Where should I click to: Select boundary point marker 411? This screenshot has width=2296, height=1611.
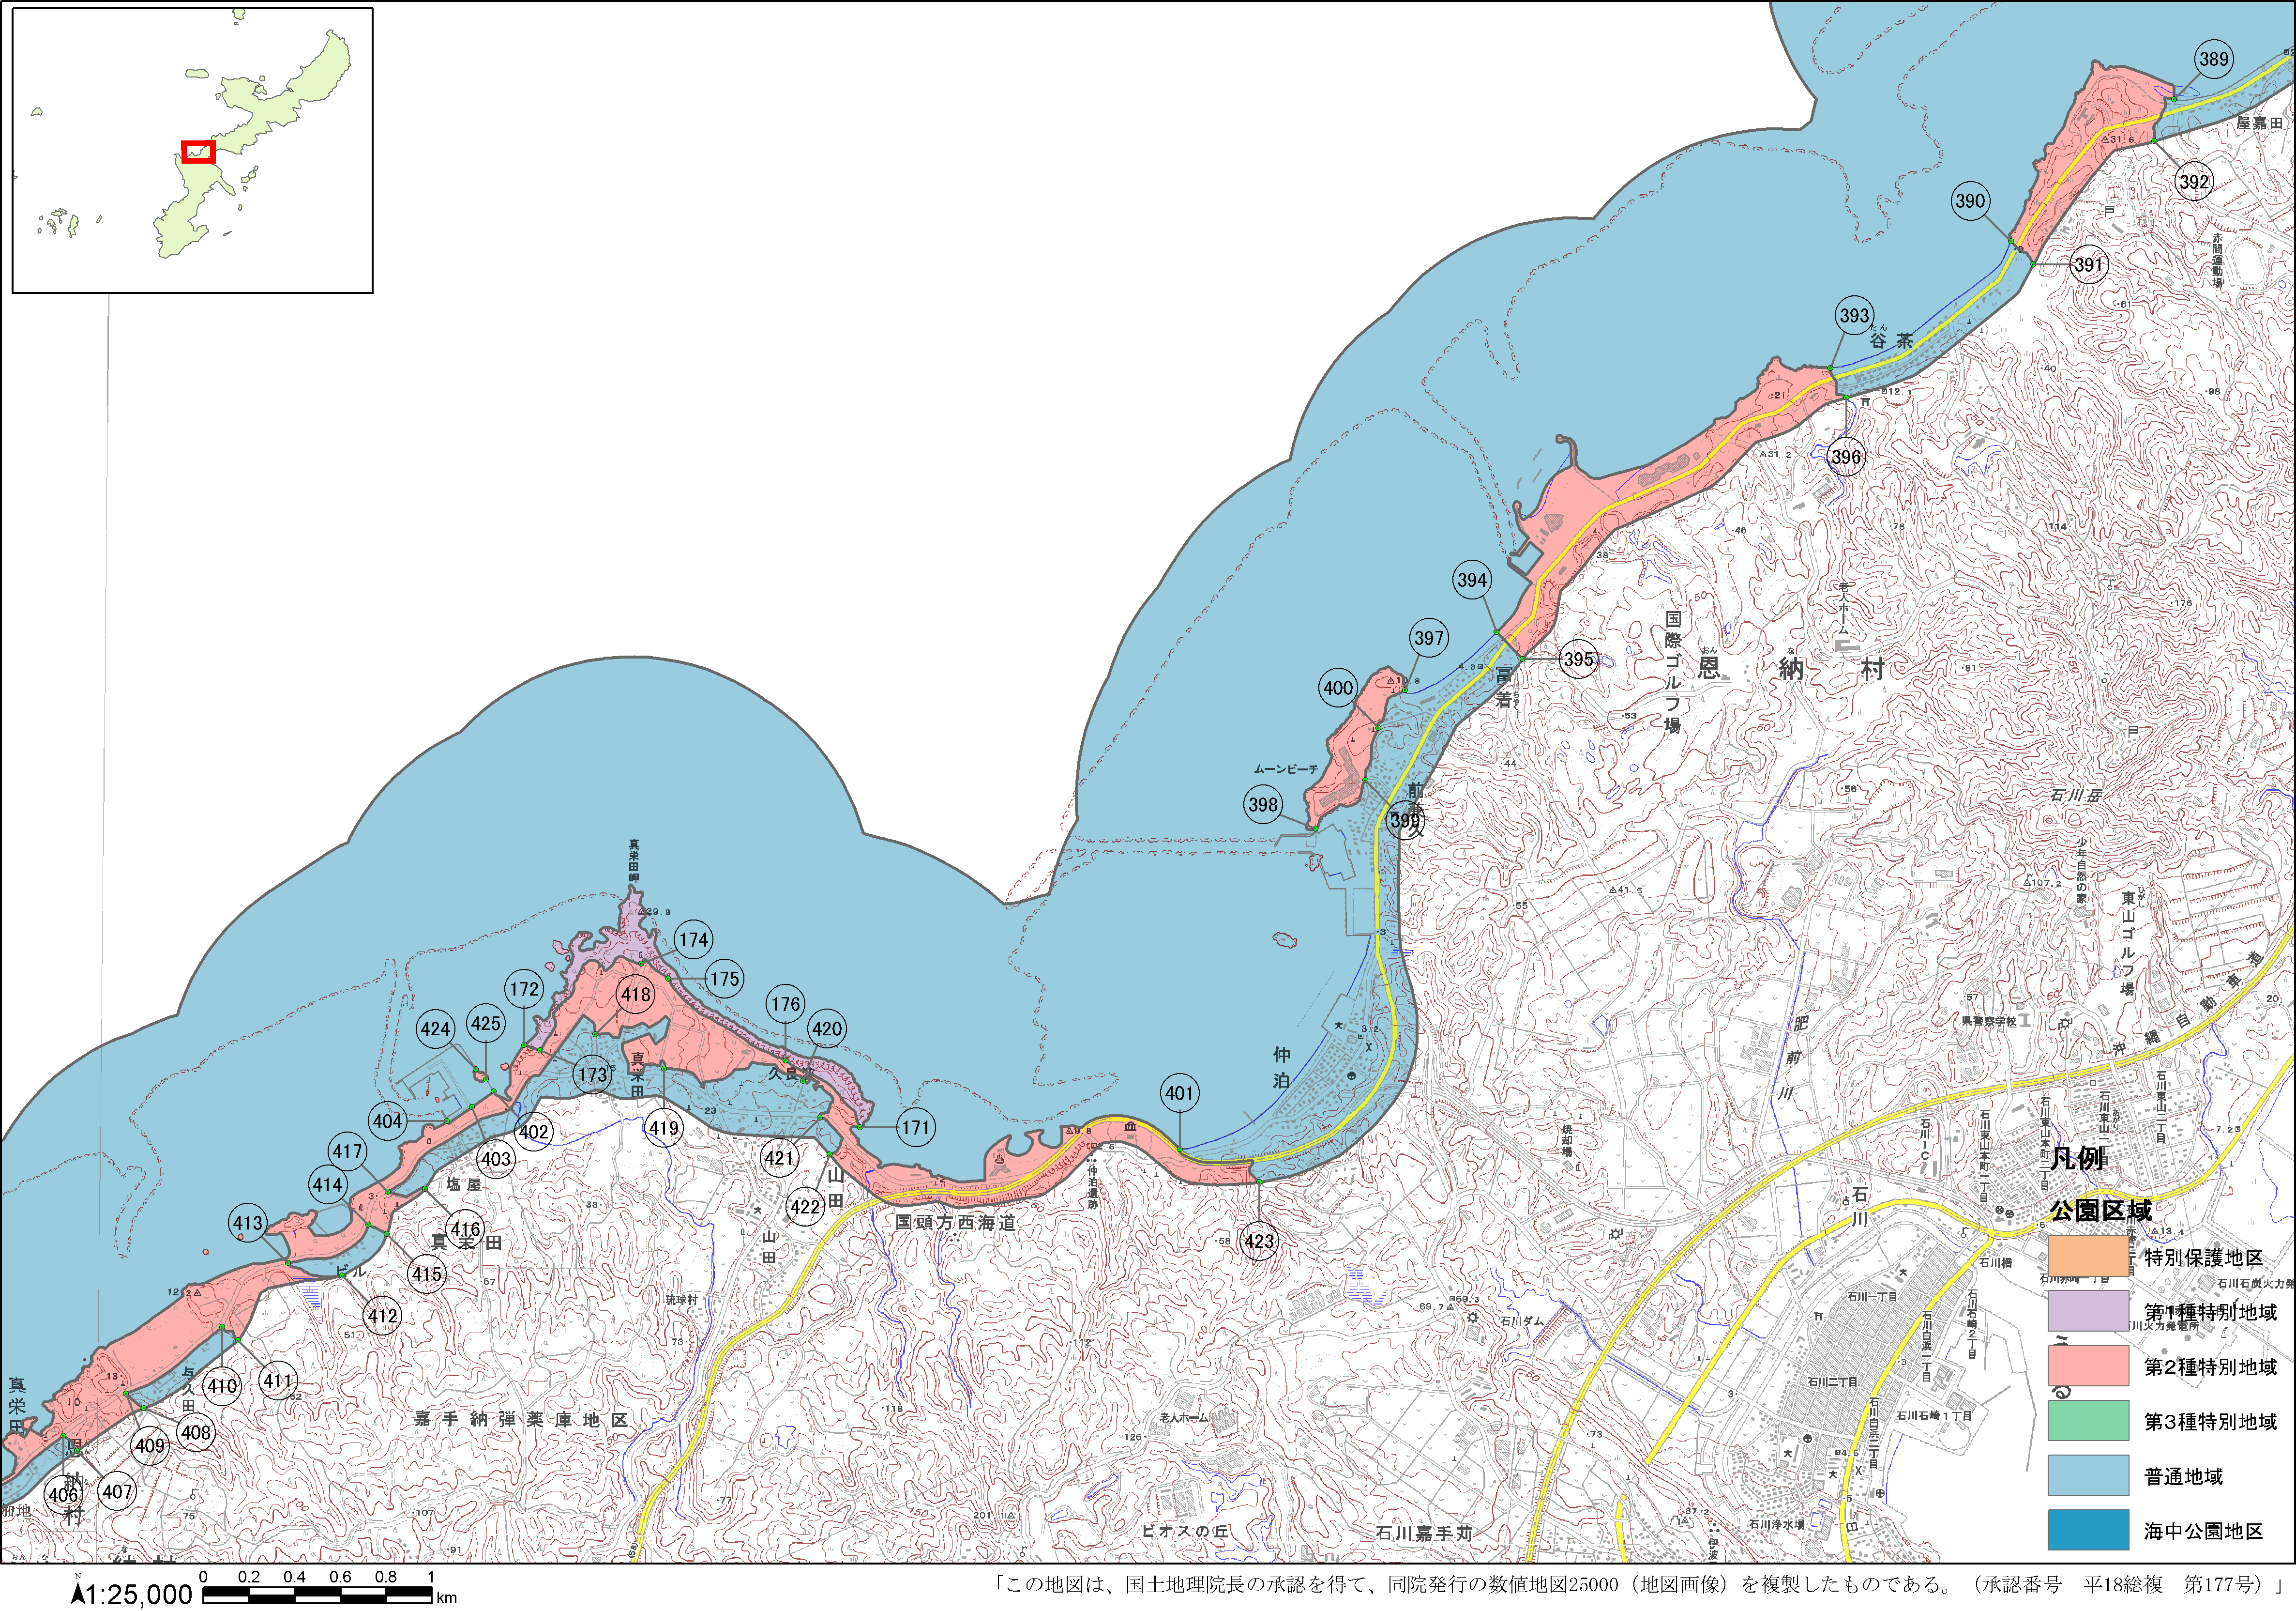[x=277, y=1381]
